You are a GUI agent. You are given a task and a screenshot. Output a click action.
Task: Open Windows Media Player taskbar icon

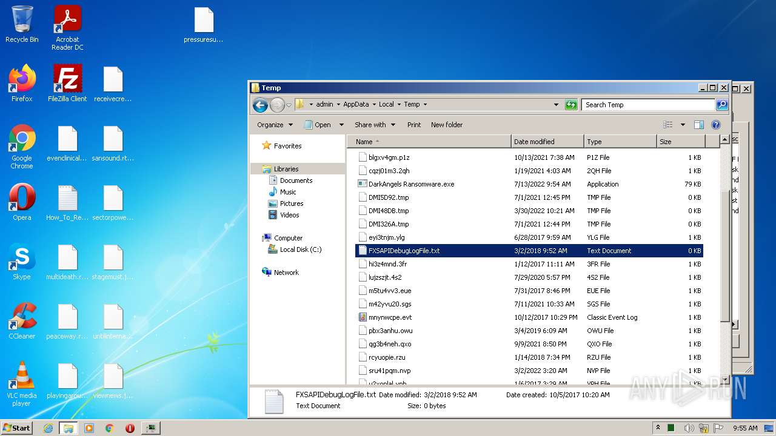pos(89,428)
